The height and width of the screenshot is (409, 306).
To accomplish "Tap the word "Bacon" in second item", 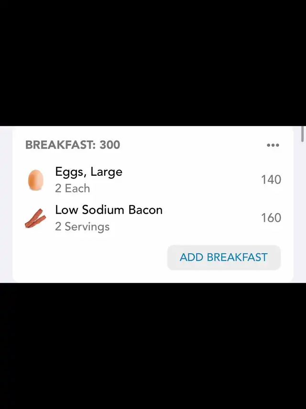I will tap(145, 210).
